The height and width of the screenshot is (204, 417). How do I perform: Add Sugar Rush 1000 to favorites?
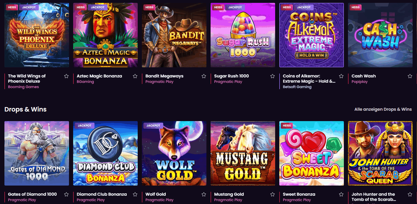click(x=273, y=76)
